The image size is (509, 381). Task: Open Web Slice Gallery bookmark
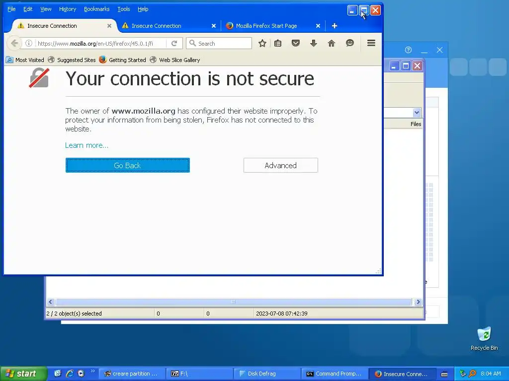[175, 60]
